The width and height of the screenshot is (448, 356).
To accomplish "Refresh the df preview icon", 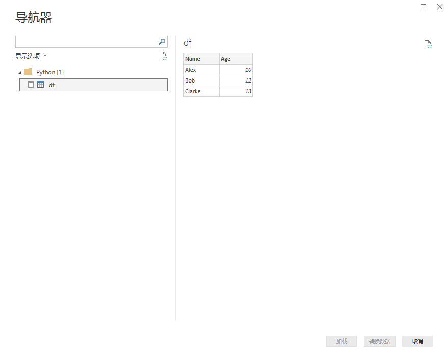I will click(428, 44).
